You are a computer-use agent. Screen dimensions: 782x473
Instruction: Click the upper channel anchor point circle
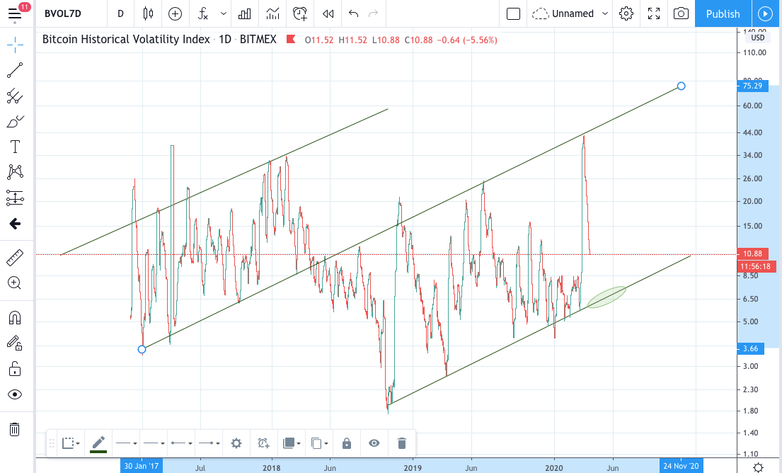682,86
